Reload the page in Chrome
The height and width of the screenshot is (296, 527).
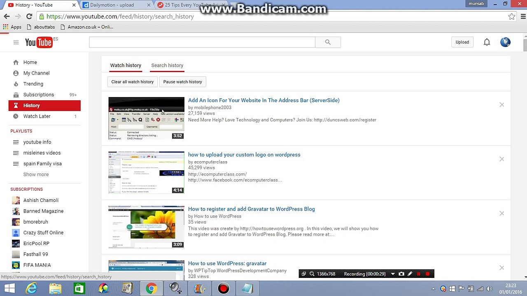click(29, 16)
